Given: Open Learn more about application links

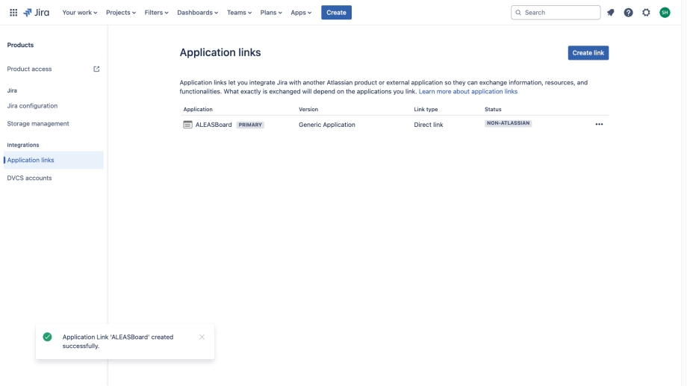Looking at the screenshot, I should [x=468, y=92].
